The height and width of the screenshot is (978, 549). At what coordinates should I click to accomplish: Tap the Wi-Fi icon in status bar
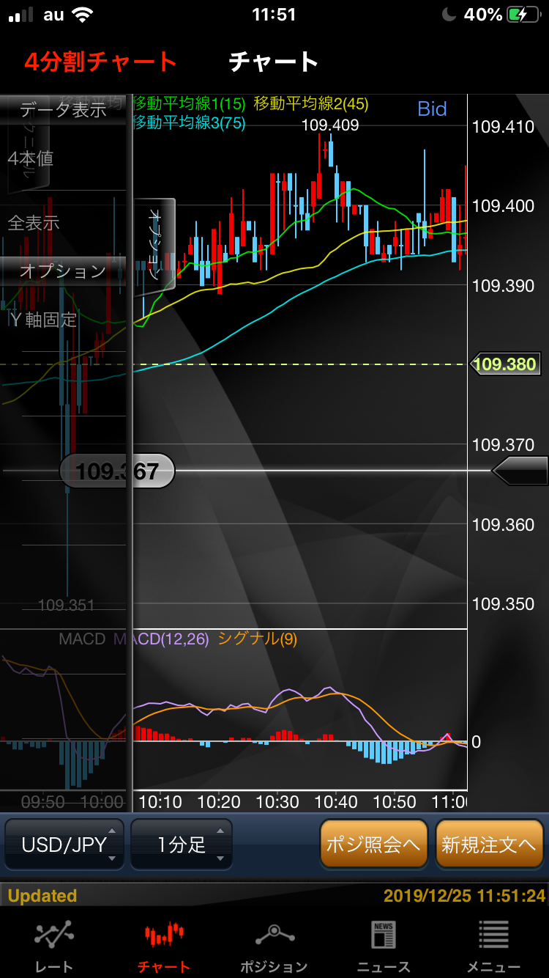point(83,14)
